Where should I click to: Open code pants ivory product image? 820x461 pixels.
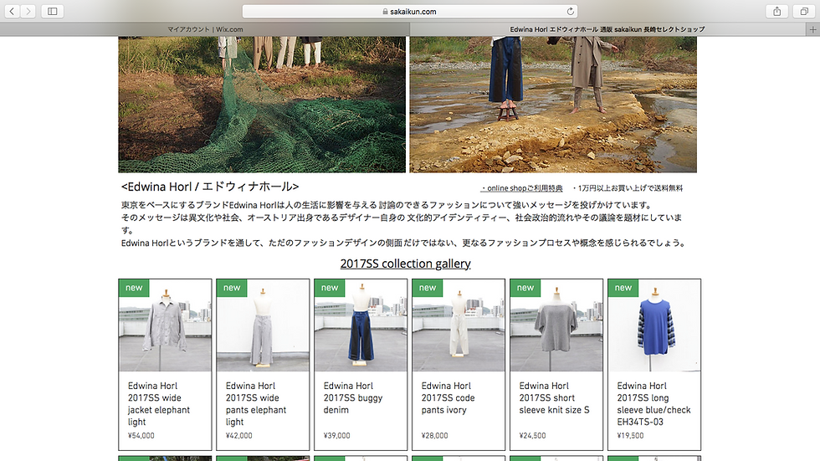459,325
